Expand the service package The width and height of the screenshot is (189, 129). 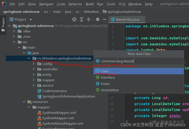click(x=34, y=86)
